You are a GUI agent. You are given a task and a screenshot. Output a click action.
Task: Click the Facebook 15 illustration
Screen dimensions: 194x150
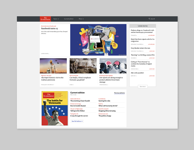(x=98, y=40)
